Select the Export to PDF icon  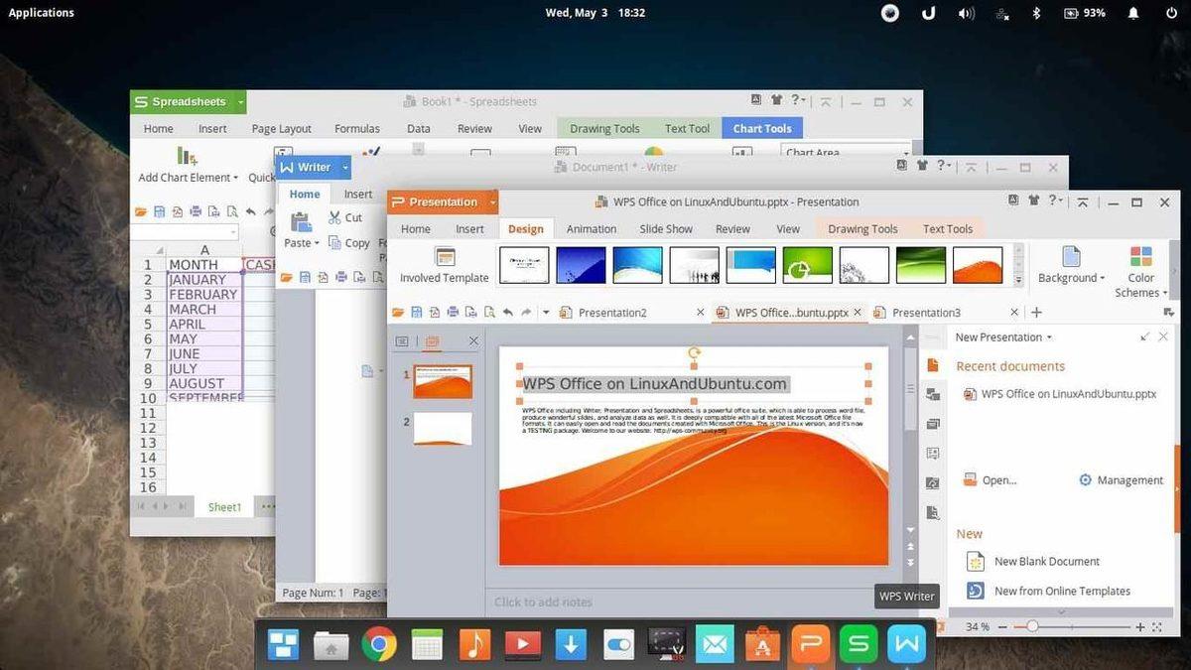(x=434, y=312)
